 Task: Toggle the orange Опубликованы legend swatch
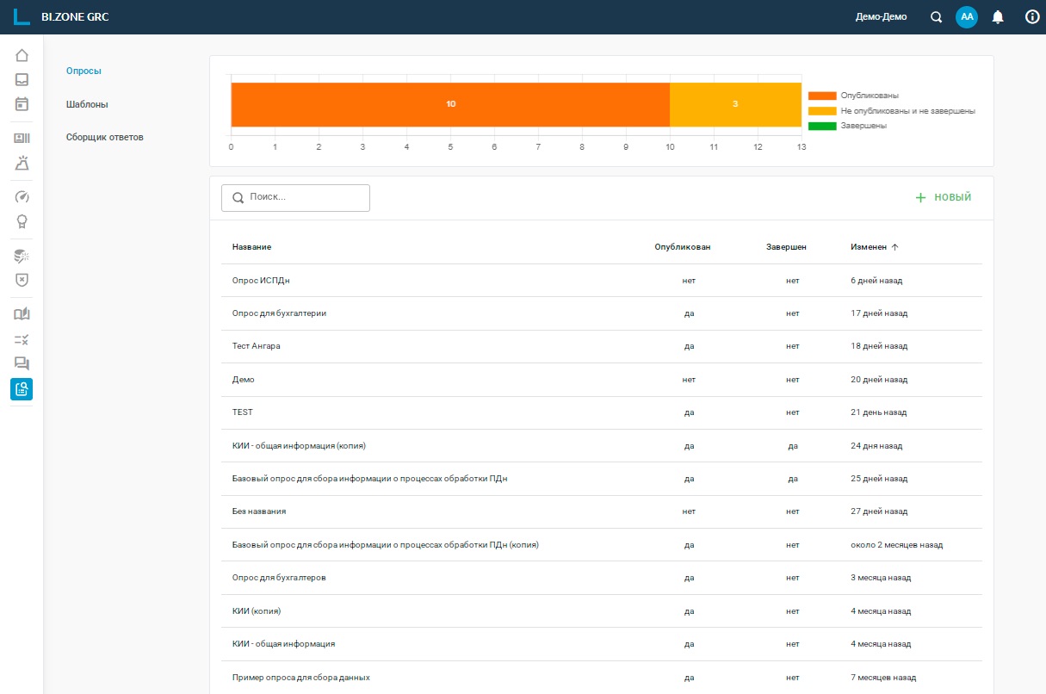click(822, 96)
